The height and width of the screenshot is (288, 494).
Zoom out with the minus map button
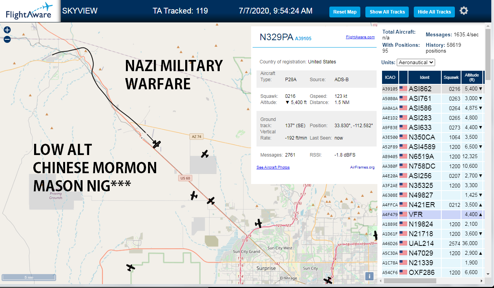pyautogui.click(x=7, y=39)
